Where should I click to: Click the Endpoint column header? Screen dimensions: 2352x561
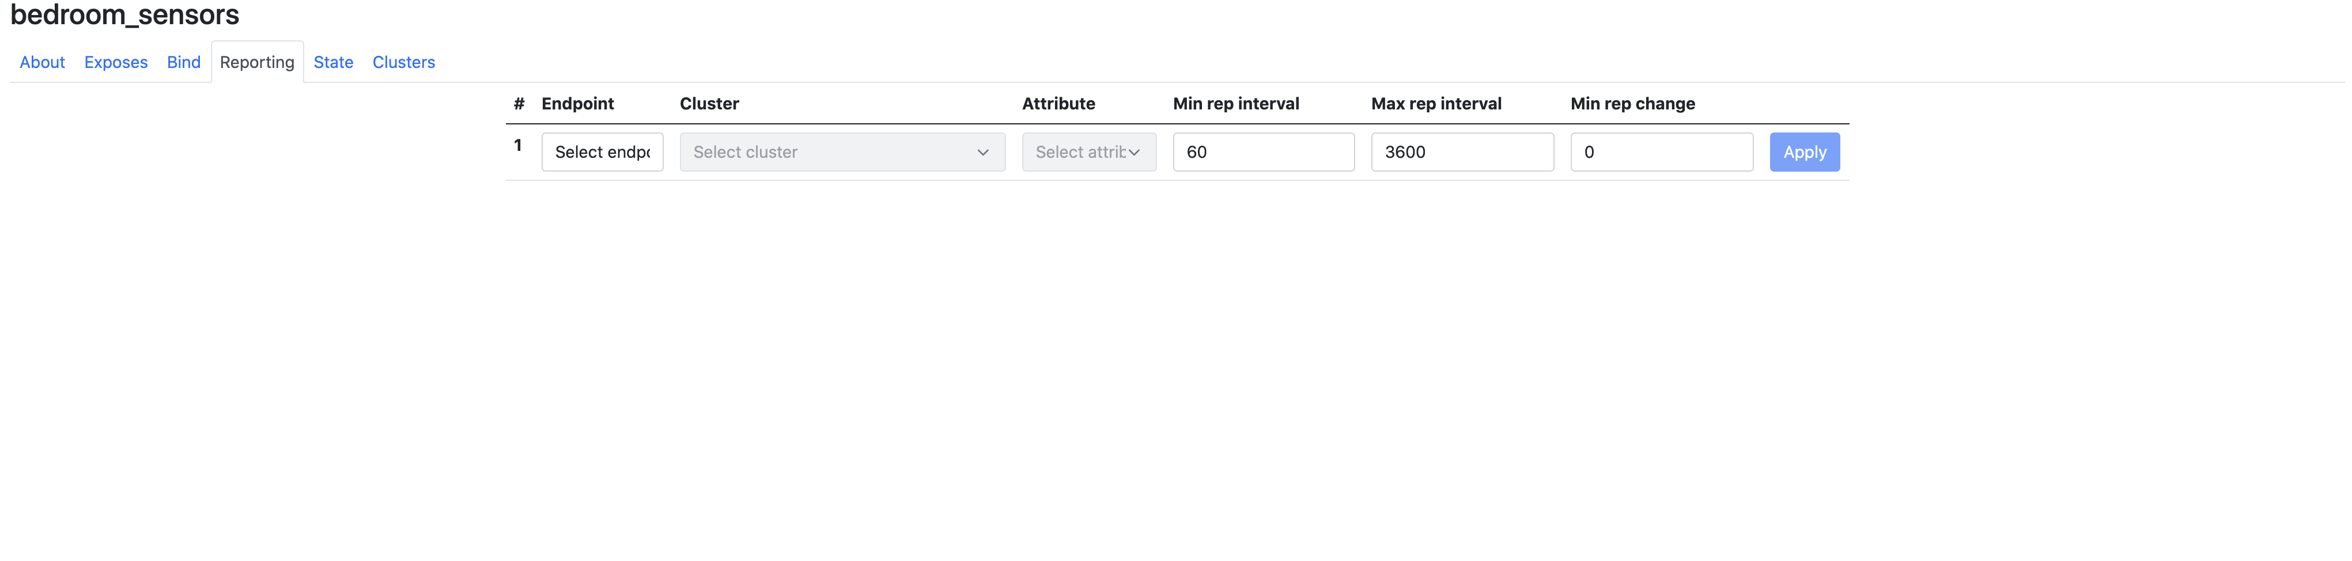(x=577, y=103)
